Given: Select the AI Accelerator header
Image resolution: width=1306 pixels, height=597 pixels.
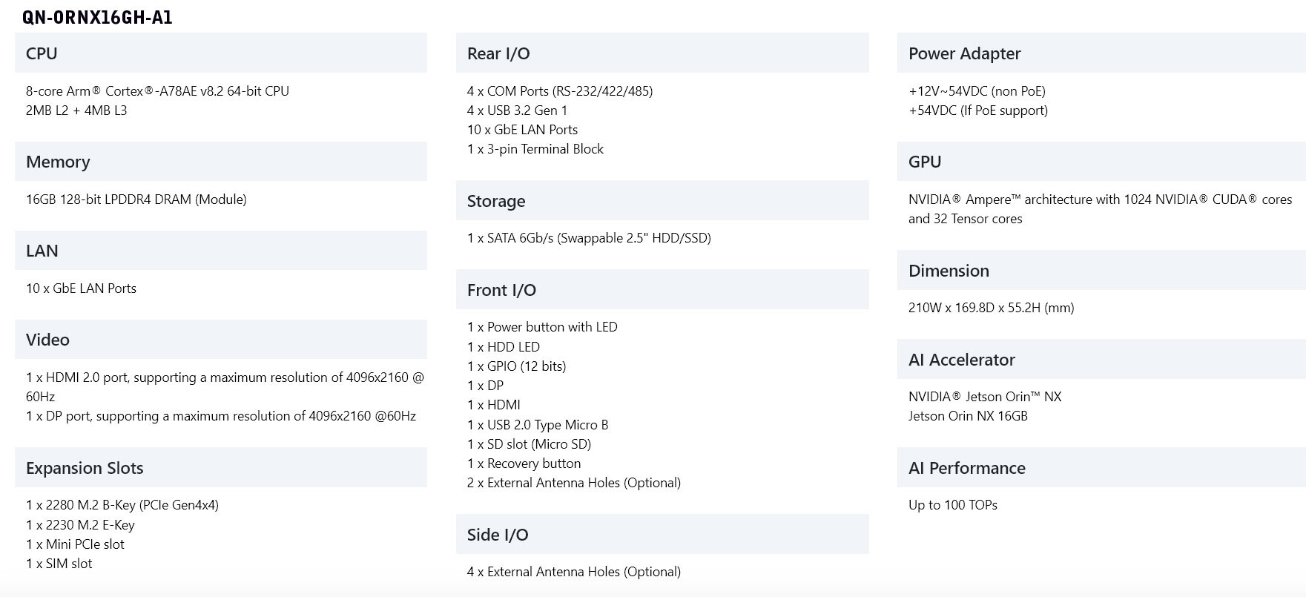Looking at the screenshot, I should click(x=1101, y=359).
